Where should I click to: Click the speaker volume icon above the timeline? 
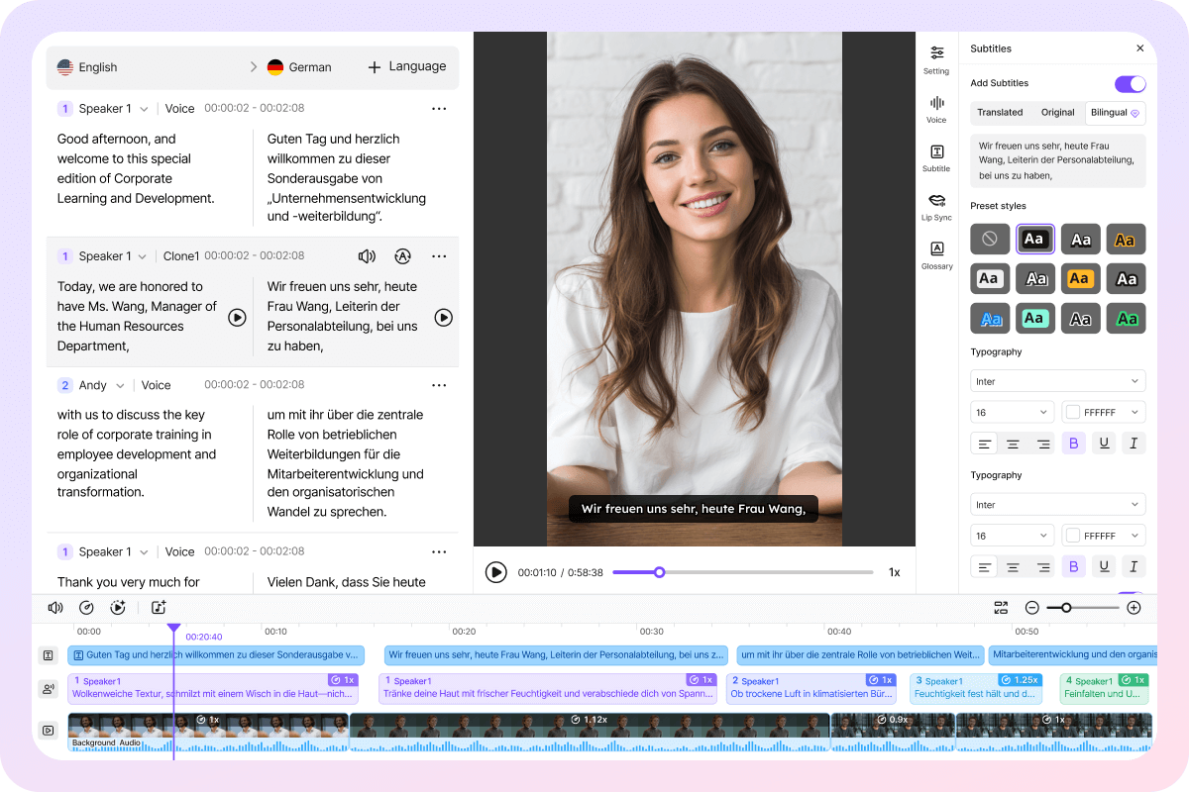[55, 607]
